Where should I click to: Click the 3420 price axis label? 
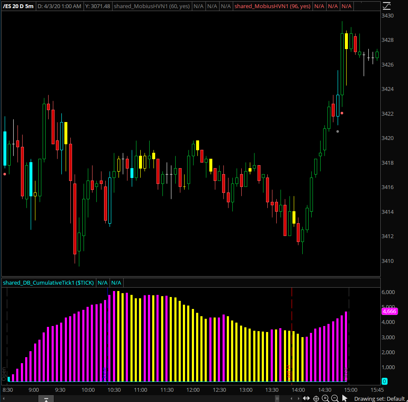pos(388,138)
